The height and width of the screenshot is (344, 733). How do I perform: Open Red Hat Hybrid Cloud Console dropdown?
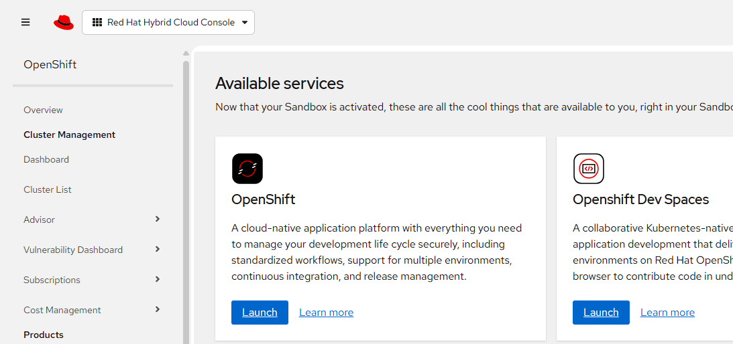(x=168, y=22)
